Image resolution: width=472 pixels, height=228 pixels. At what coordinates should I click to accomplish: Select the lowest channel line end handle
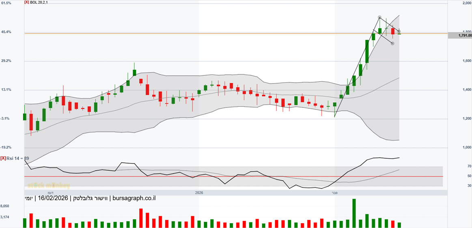[x=392, y=44]
